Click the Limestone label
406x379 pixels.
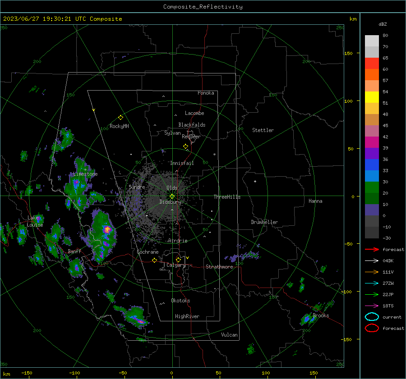click(85, 174)
